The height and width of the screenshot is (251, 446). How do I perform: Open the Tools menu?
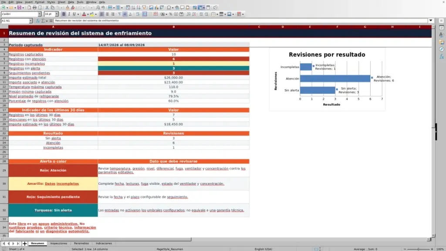(x=80, y=2)
